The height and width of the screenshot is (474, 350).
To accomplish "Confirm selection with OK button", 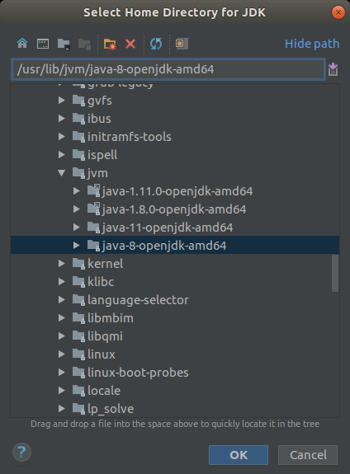I will (239, 455).
